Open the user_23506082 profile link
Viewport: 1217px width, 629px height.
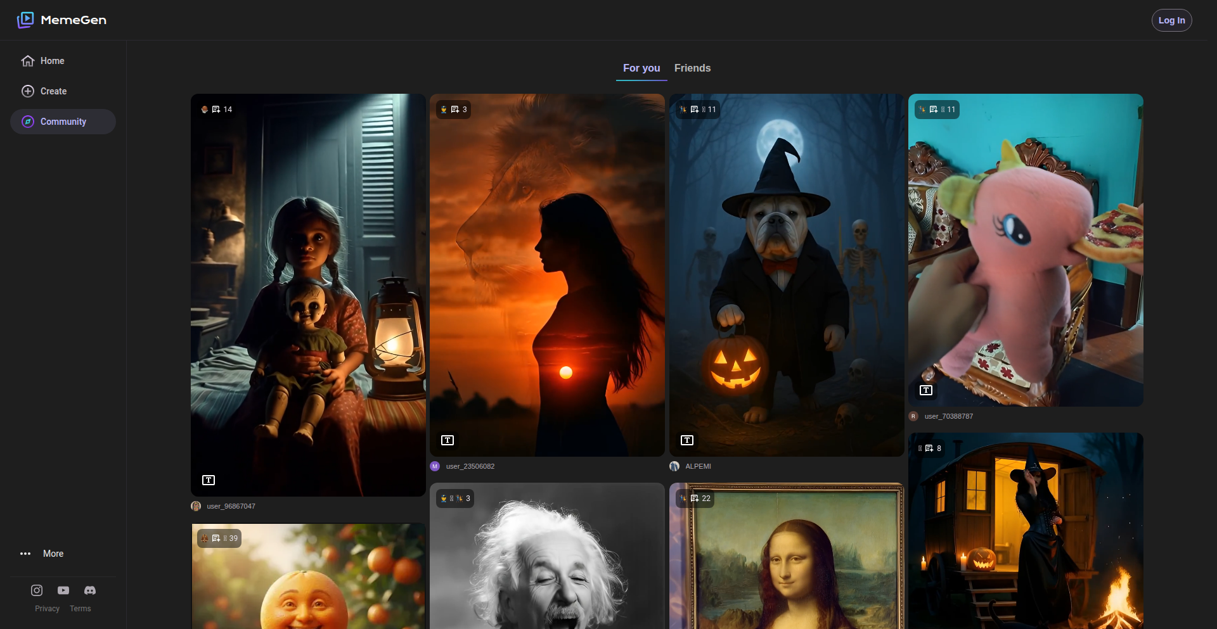click(470, 466)
